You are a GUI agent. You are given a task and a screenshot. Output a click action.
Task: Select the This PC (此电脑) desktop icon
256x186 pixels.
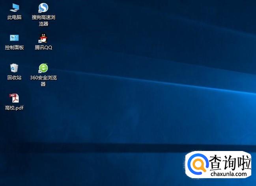(14, 7)
